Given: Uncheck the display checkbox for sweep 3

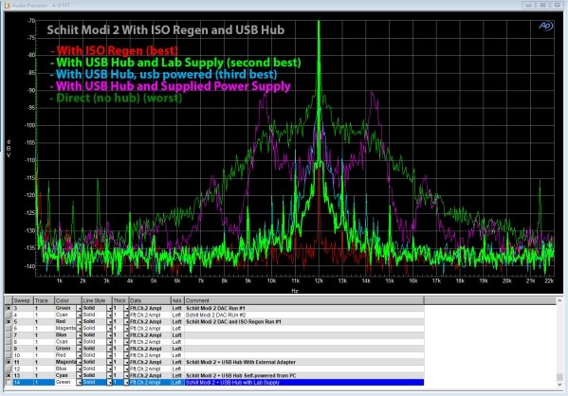Looking at the screenshot, I should (9, 308).
